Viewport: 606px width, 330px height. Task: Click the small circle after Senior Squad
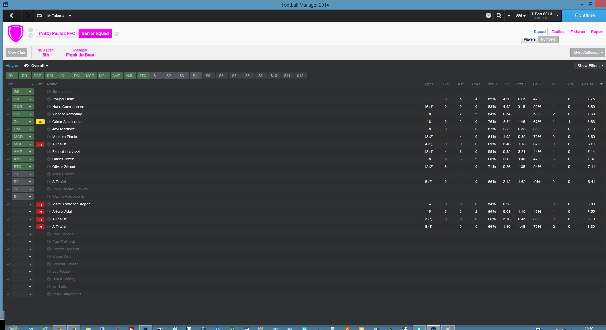tap(116, 34)
